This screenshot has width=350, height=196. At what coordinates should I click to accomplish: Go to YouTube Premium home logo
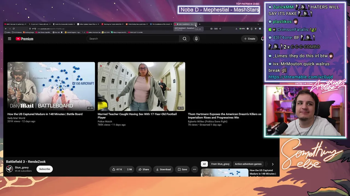click(24, 39)
